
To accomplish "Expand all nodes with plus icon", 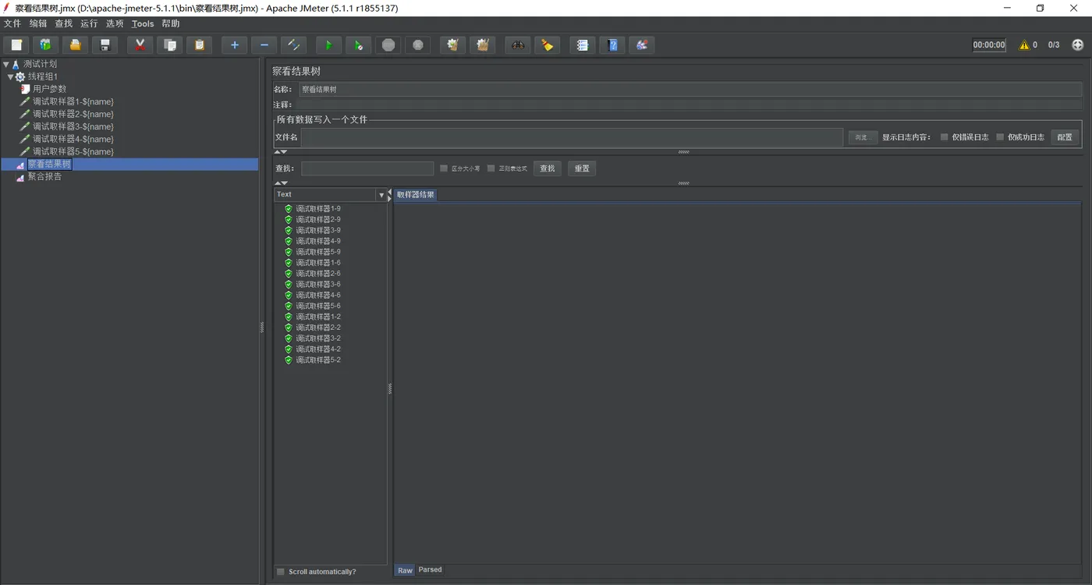I will point(234,45).
